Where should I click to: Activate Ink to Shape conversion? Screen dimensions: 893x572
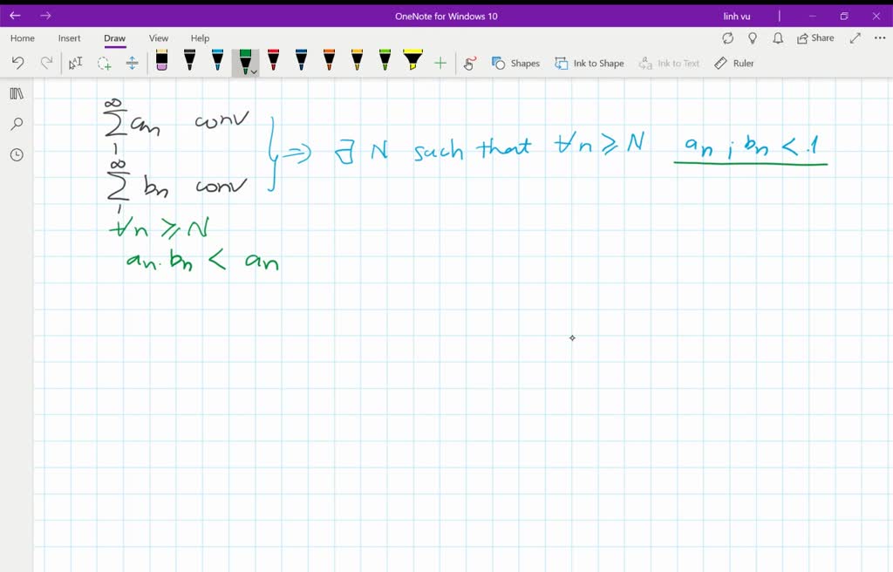(x=590, y=63)
